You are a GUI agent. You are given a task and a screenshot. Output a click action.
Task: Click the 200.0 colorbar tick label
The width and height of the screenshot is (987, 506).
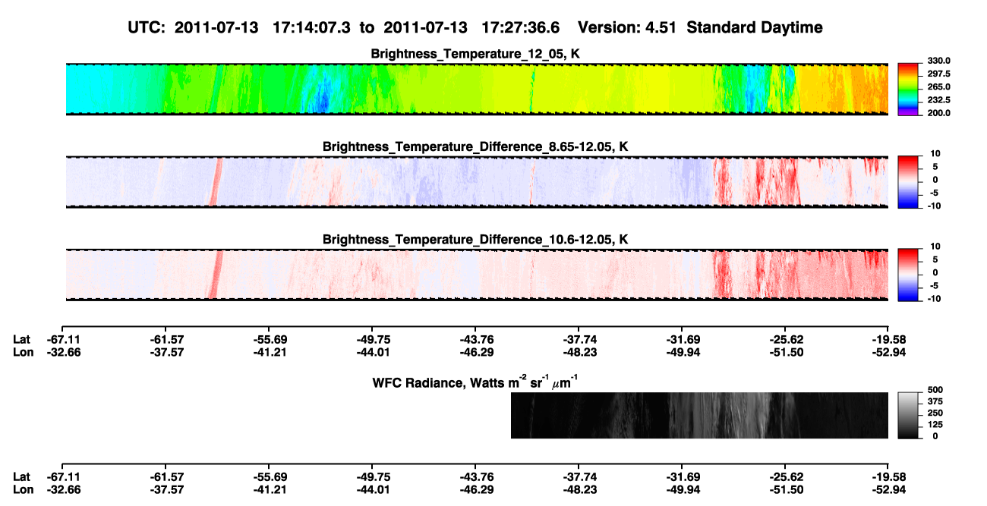(938, 112)
